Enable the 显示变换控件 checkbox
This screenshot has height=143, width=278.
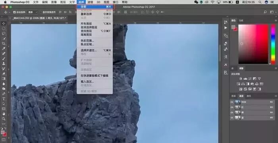coord(41,12)
